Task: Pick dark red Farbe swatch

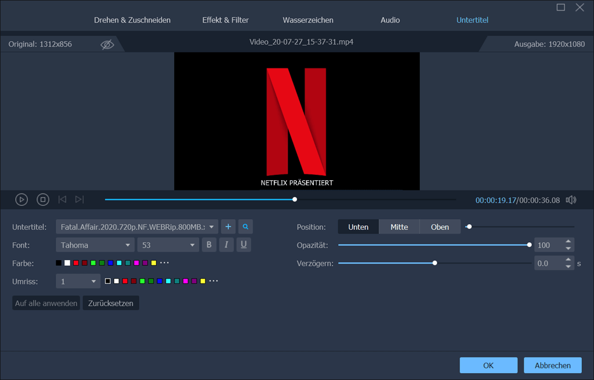Action: (x=85, y=263)
